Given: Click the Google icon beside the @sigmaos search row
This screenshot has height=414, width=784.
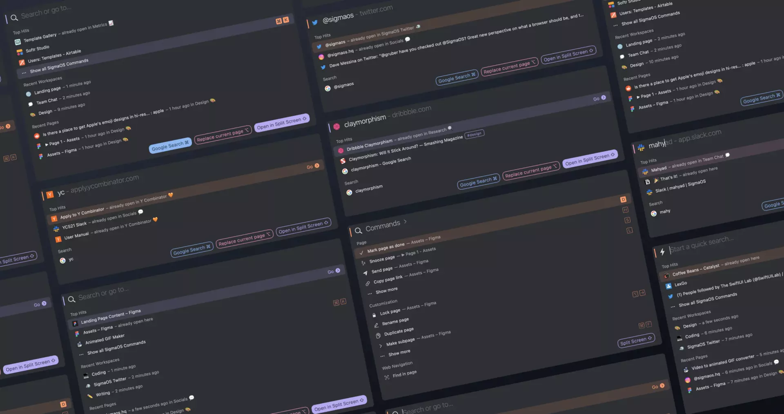Looking at the screenshot, I should click(x=327, y=89).
